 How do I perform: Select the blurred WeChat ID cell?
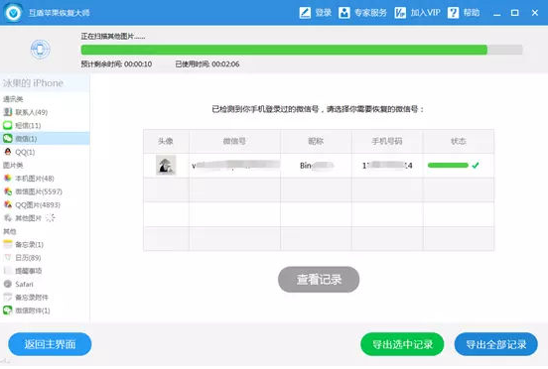[x=235, y=166]
